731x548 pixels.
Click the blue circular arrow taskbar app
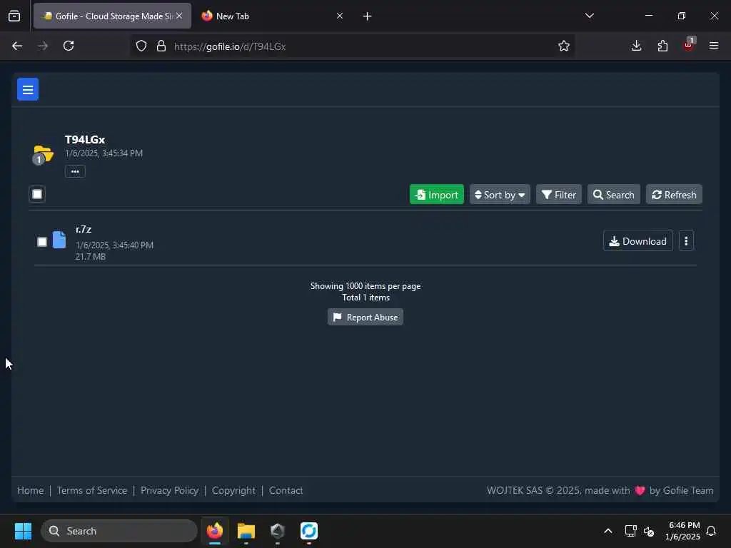tap(308, 531)
